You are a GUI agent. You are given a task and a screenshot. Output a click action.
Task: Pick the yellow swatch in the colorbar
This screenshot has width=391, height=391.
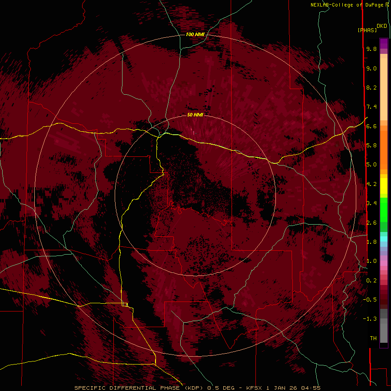pos(384,186)
